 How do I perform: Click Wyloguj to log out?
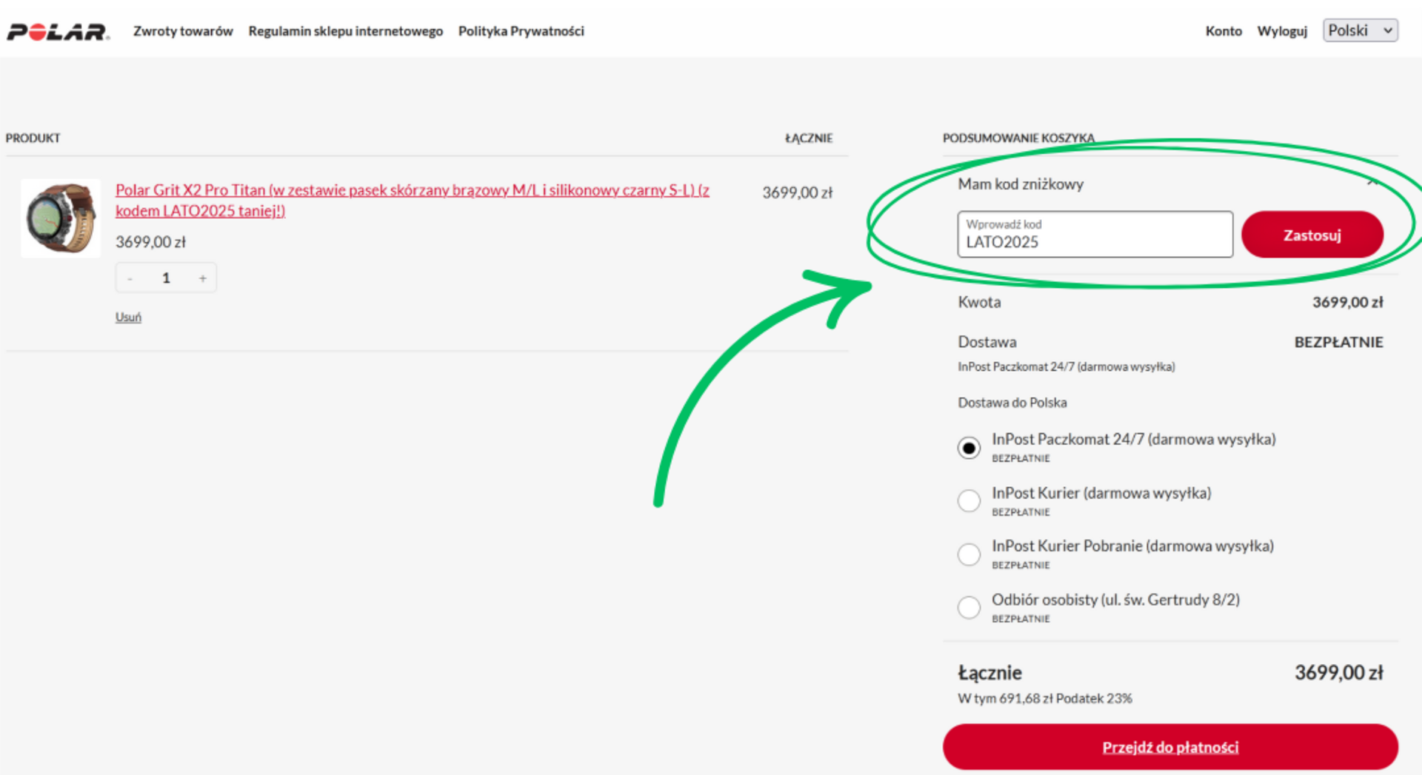(1282, 31)
